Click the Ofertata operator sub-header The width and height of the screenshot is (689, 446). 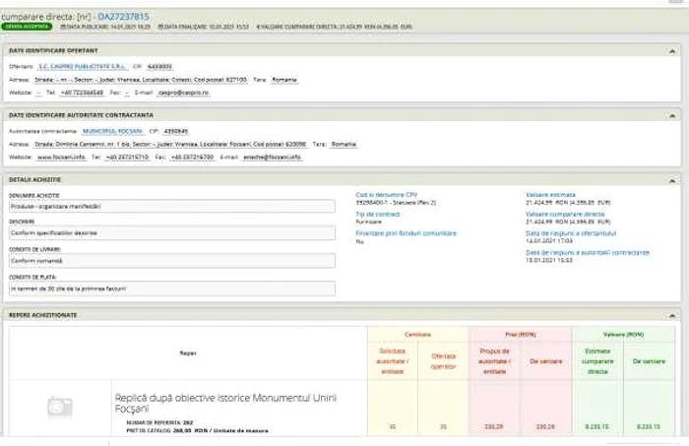coord(443,361)
